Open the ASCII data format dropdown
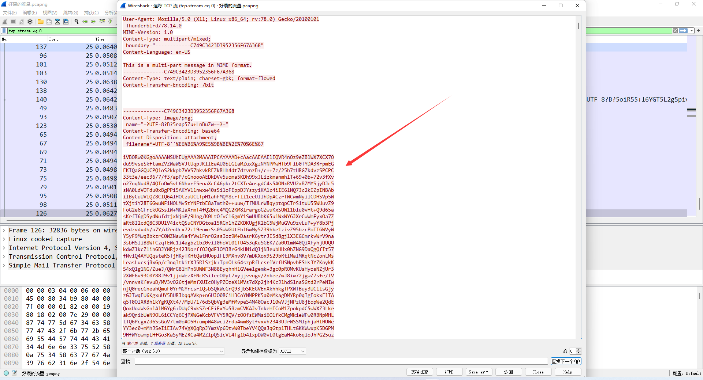 (x=292, y=351)
